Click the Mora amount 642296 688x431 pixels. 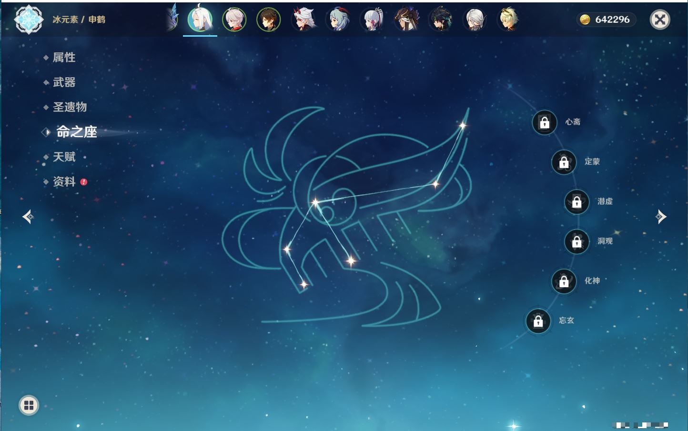click(612, 20)
